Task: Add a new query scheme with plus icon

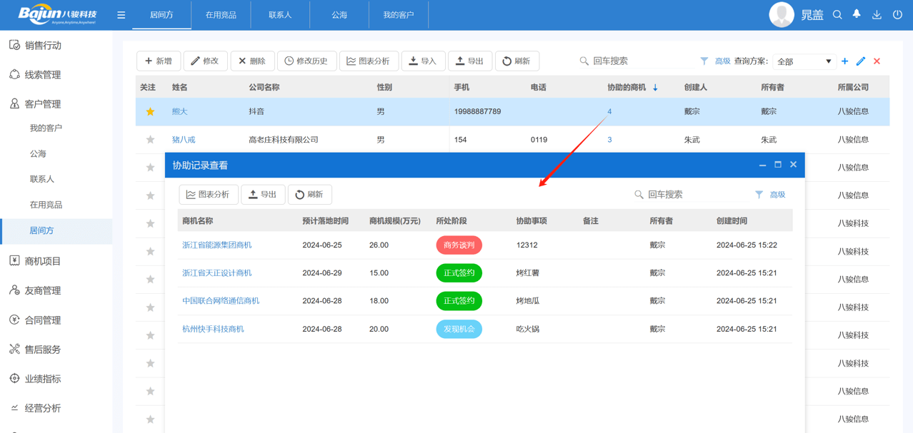Action: 844,61
